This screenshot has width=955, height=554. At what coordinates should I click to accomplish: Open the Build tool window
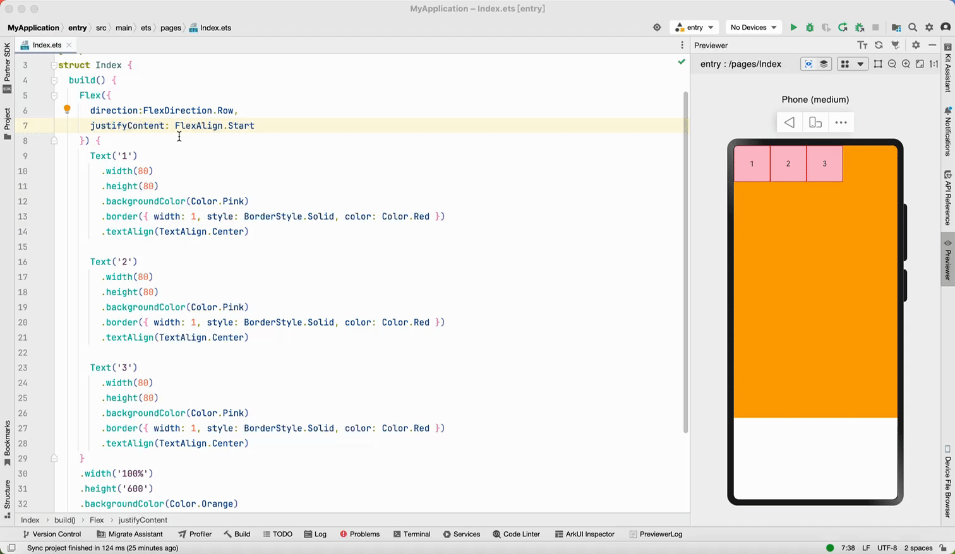pyautogui.click(x=237, y=534)
